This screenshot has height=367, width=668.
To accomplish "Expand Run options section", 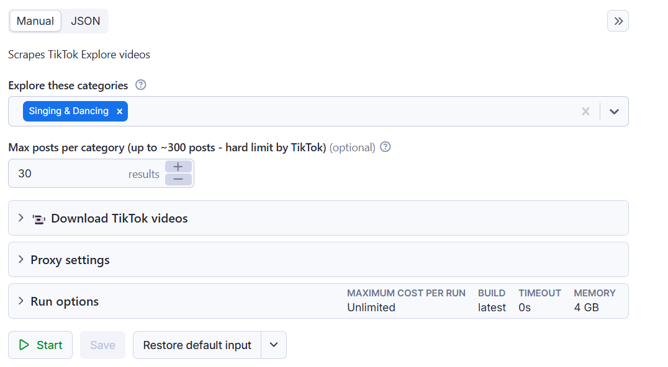I will click(318, 301).
